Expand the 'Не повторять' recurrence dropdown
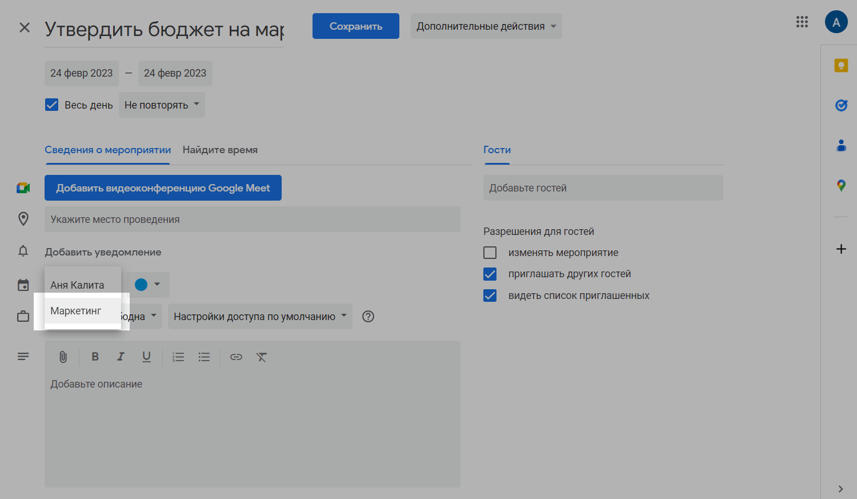Viewport: 857px width, 499px height. 162,105
